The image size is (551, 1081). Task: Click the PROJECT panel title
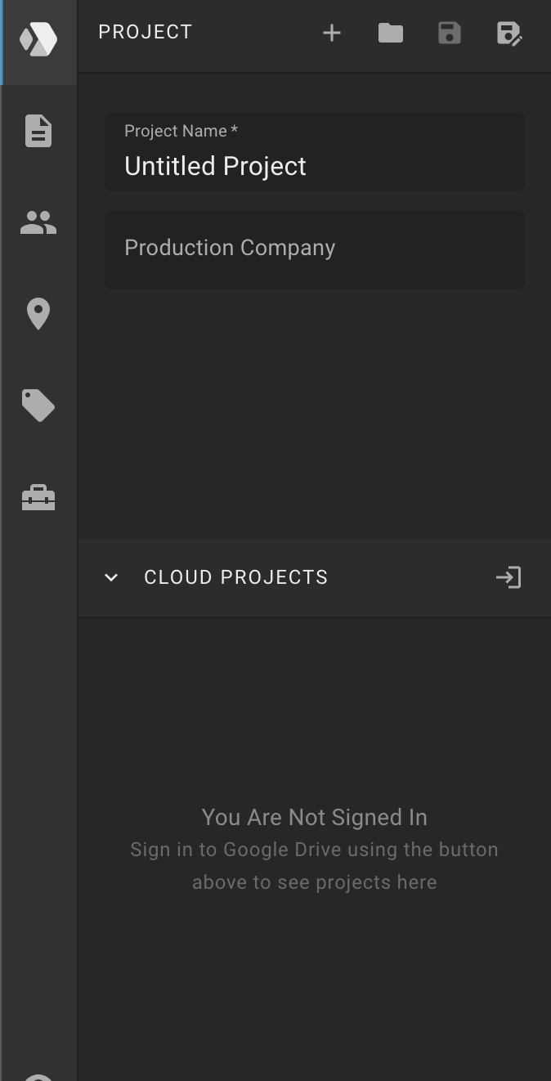point(146,32)
